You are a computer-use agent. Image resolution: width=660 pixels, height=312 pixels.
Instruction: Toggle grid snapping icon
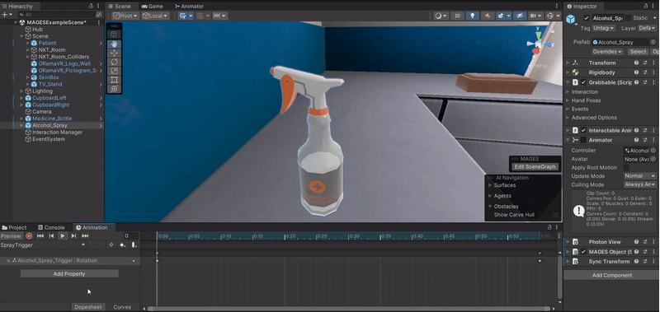182,16
